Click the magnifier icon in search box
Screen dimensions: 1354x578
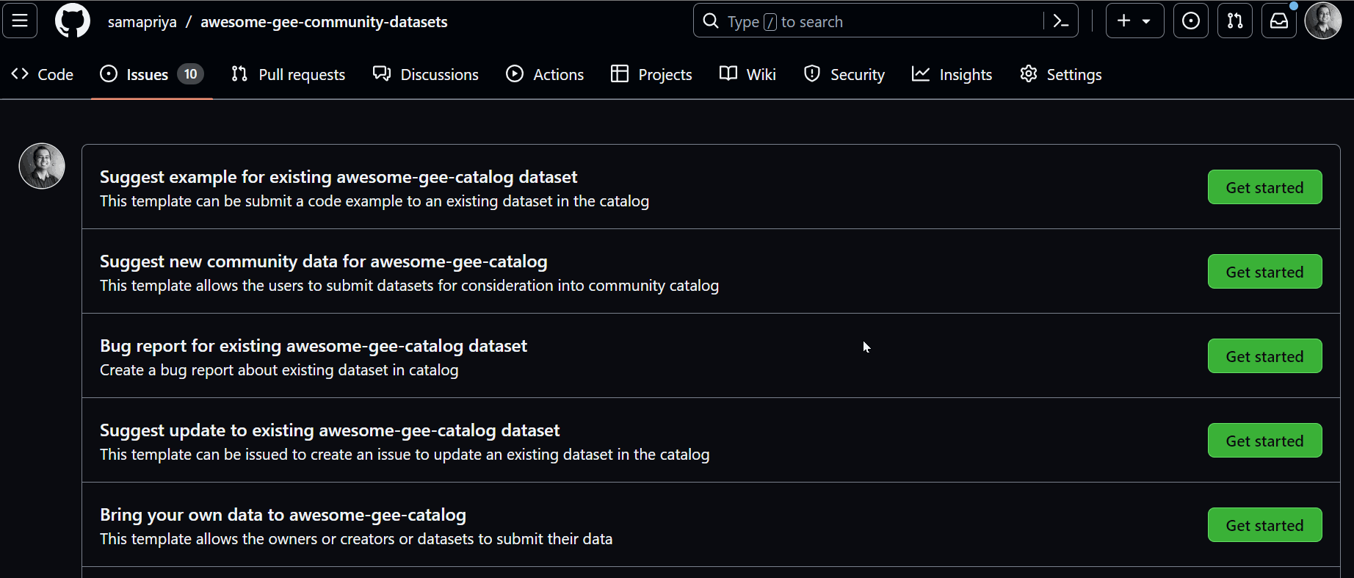click(711, 21)
